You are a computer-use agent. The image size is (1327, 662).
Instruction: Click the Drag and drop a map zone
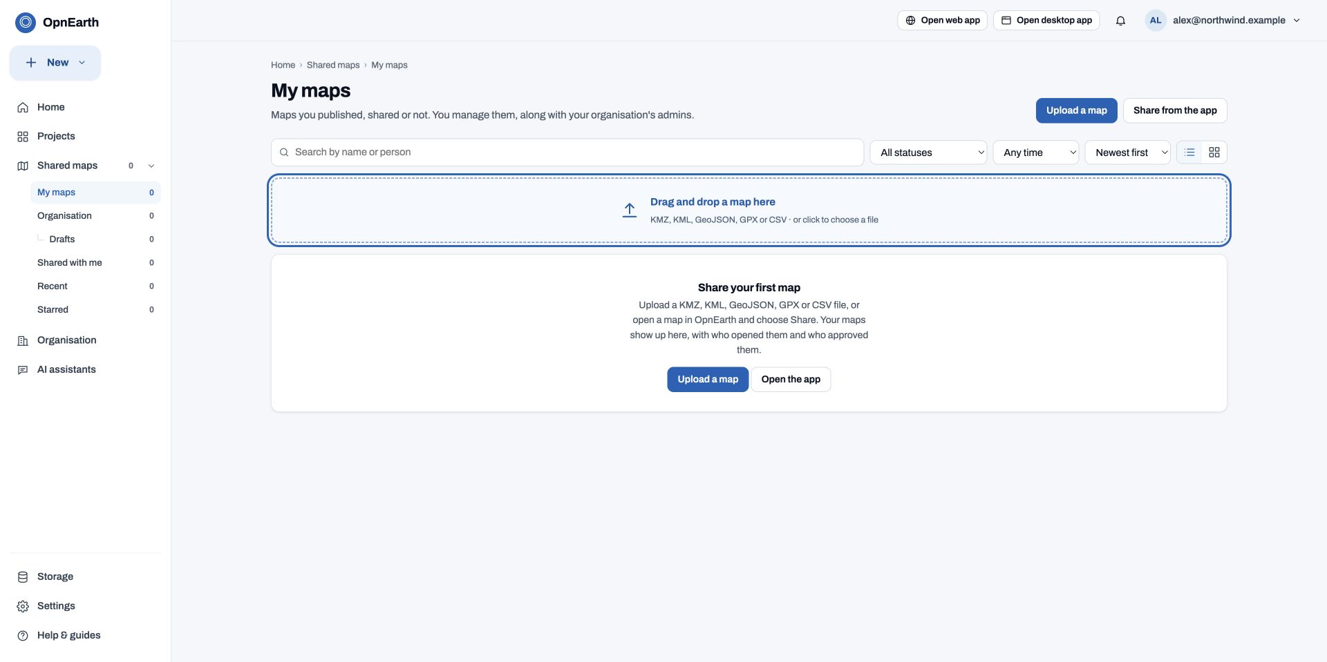pyautogui.click(x=749, y=211)
